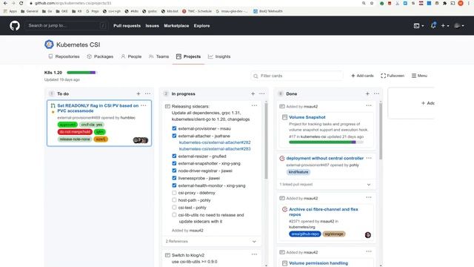
Task: Open the create-new plus menu
Action: click(444, 26)
